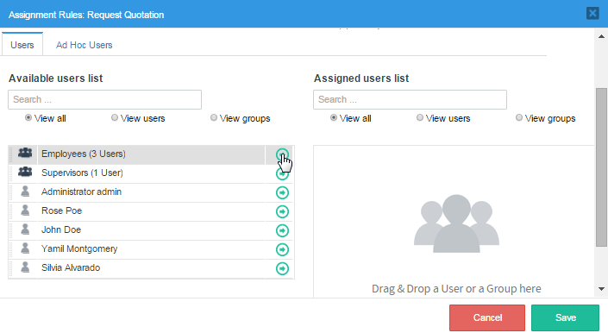The height and width of the screenshot is (333, 608).
Task: Close the Assignment Rules dialog with X
Action: point(592,14)
